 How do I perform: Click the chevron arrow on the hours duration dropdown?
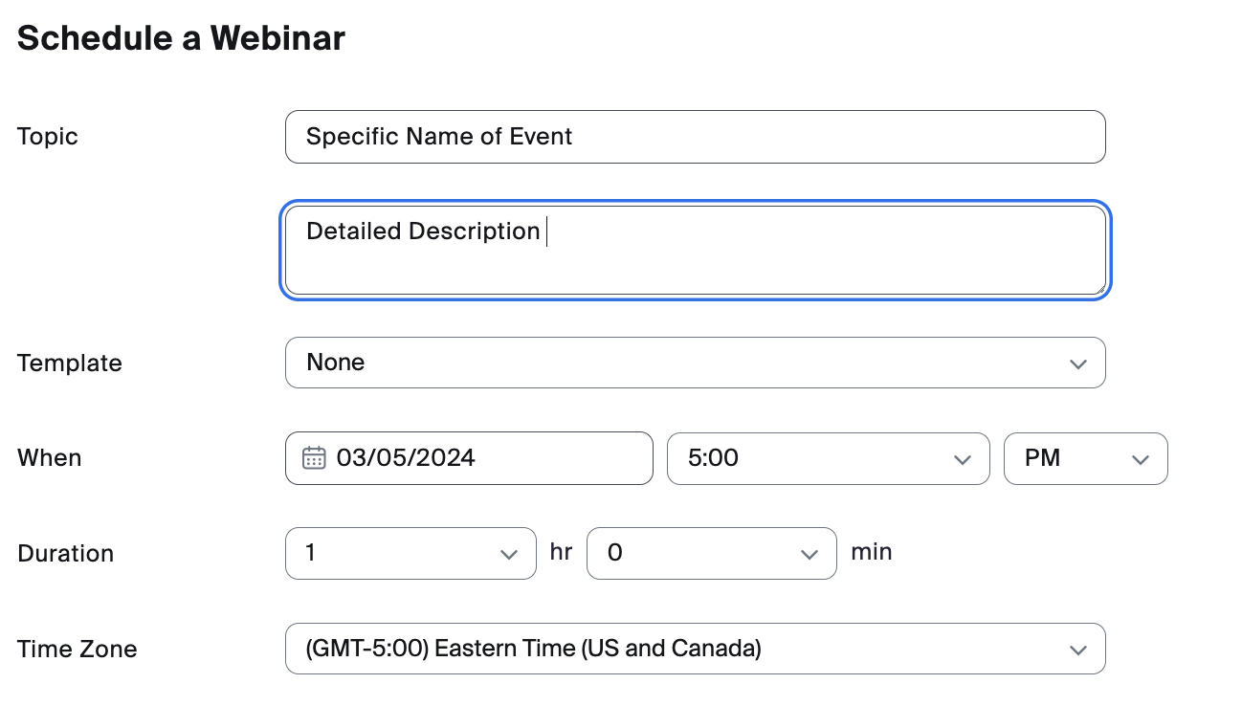[x=509, y=555]
